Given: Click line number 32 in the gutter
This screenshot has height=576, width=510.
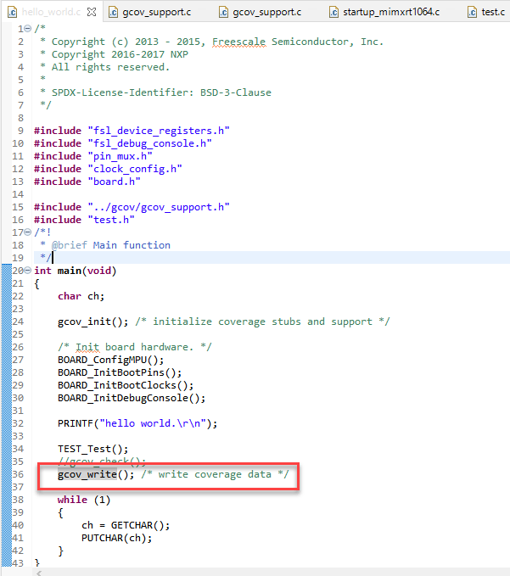Looking at the screenshot, I should click(18, 423).
